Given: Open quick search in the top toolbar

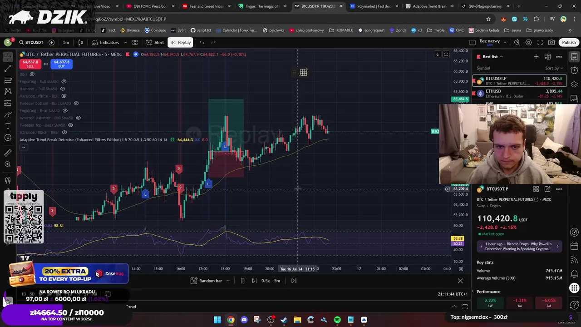Looking at the screenshot, I should point(517,42).
